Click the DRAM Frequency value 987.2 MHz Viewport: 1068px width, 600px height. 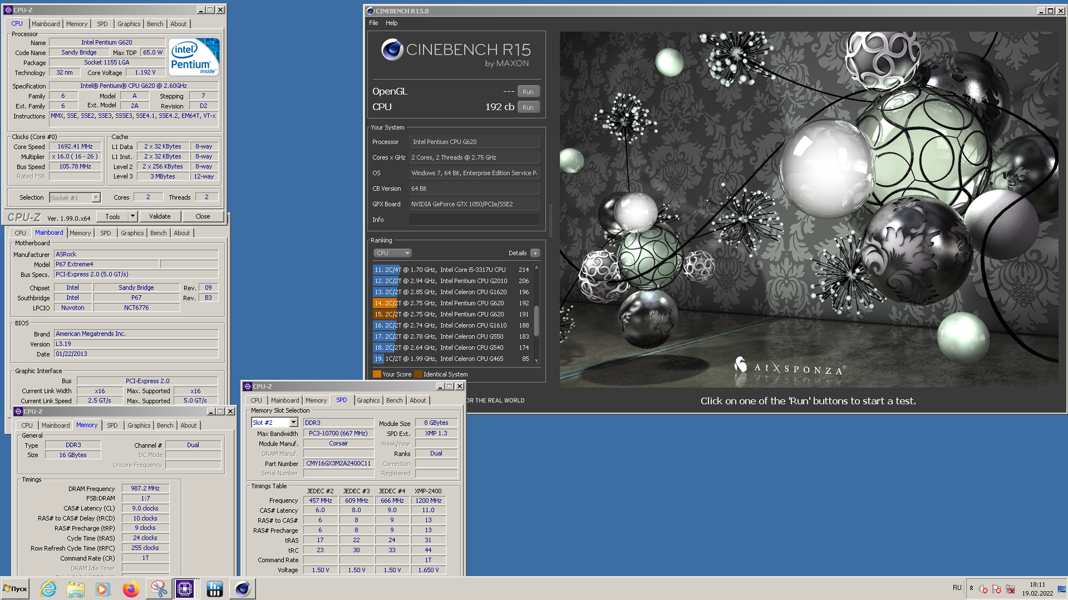pyautogui.click(x=145, y=488)
